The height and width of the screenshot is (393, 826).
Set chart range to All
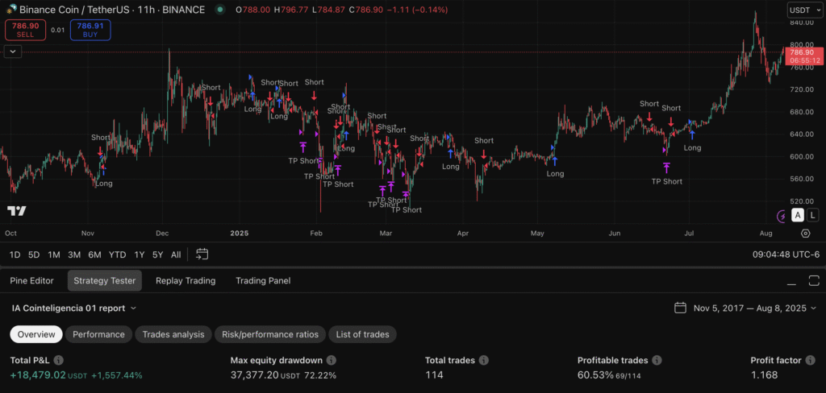[176, 254]
